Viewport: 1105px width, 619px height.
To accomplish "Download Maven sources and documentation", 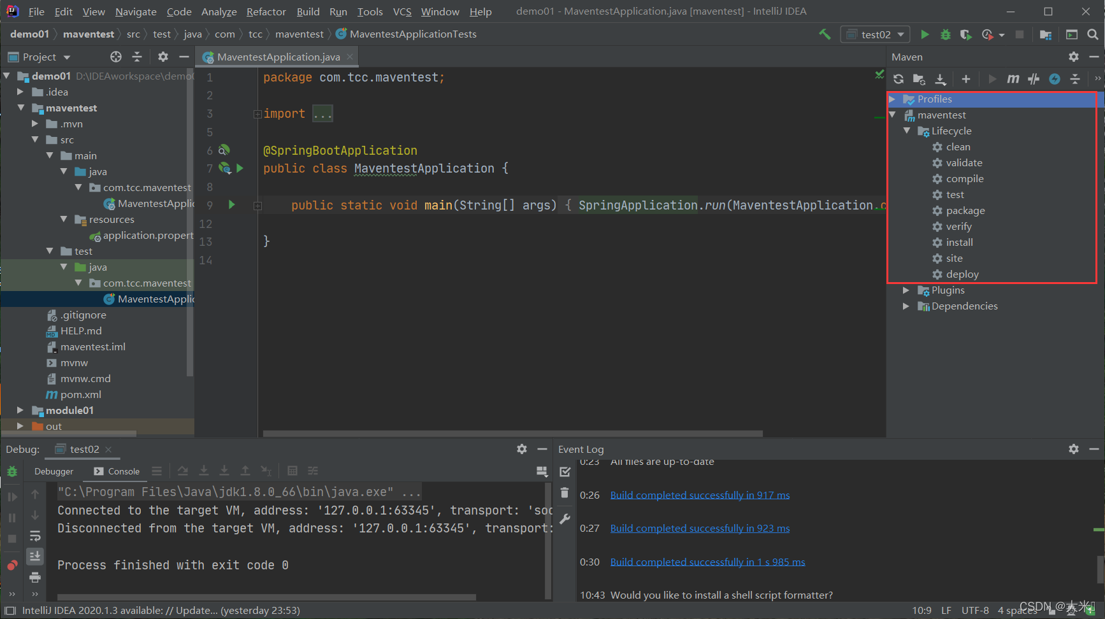I will [x=941, y=79].
